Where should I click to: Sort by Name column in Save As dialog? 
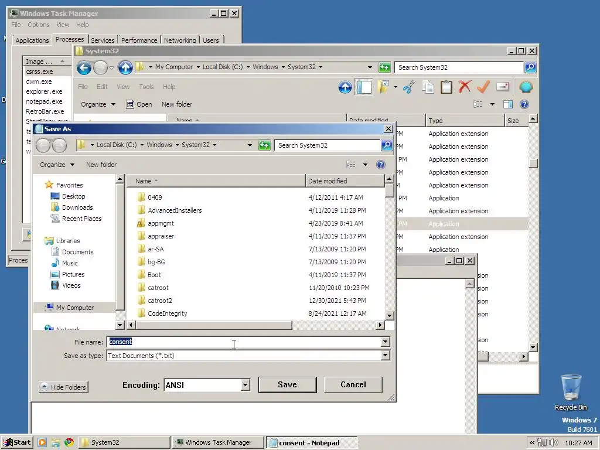pos(216,181)
